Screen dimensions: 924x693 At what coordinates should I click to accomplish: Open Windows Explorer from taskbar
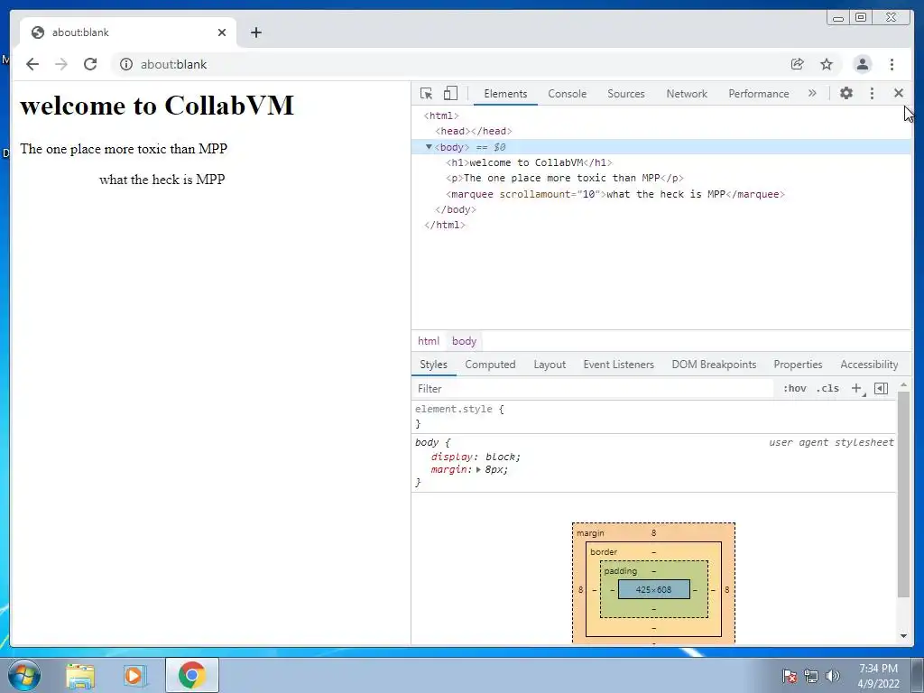[80, 676]
